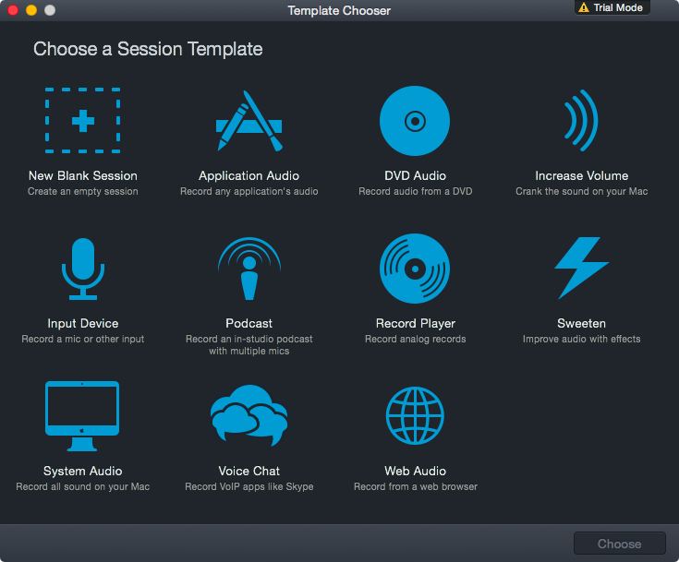Click "Record an in-studio podcast" description

click(249, 339)
